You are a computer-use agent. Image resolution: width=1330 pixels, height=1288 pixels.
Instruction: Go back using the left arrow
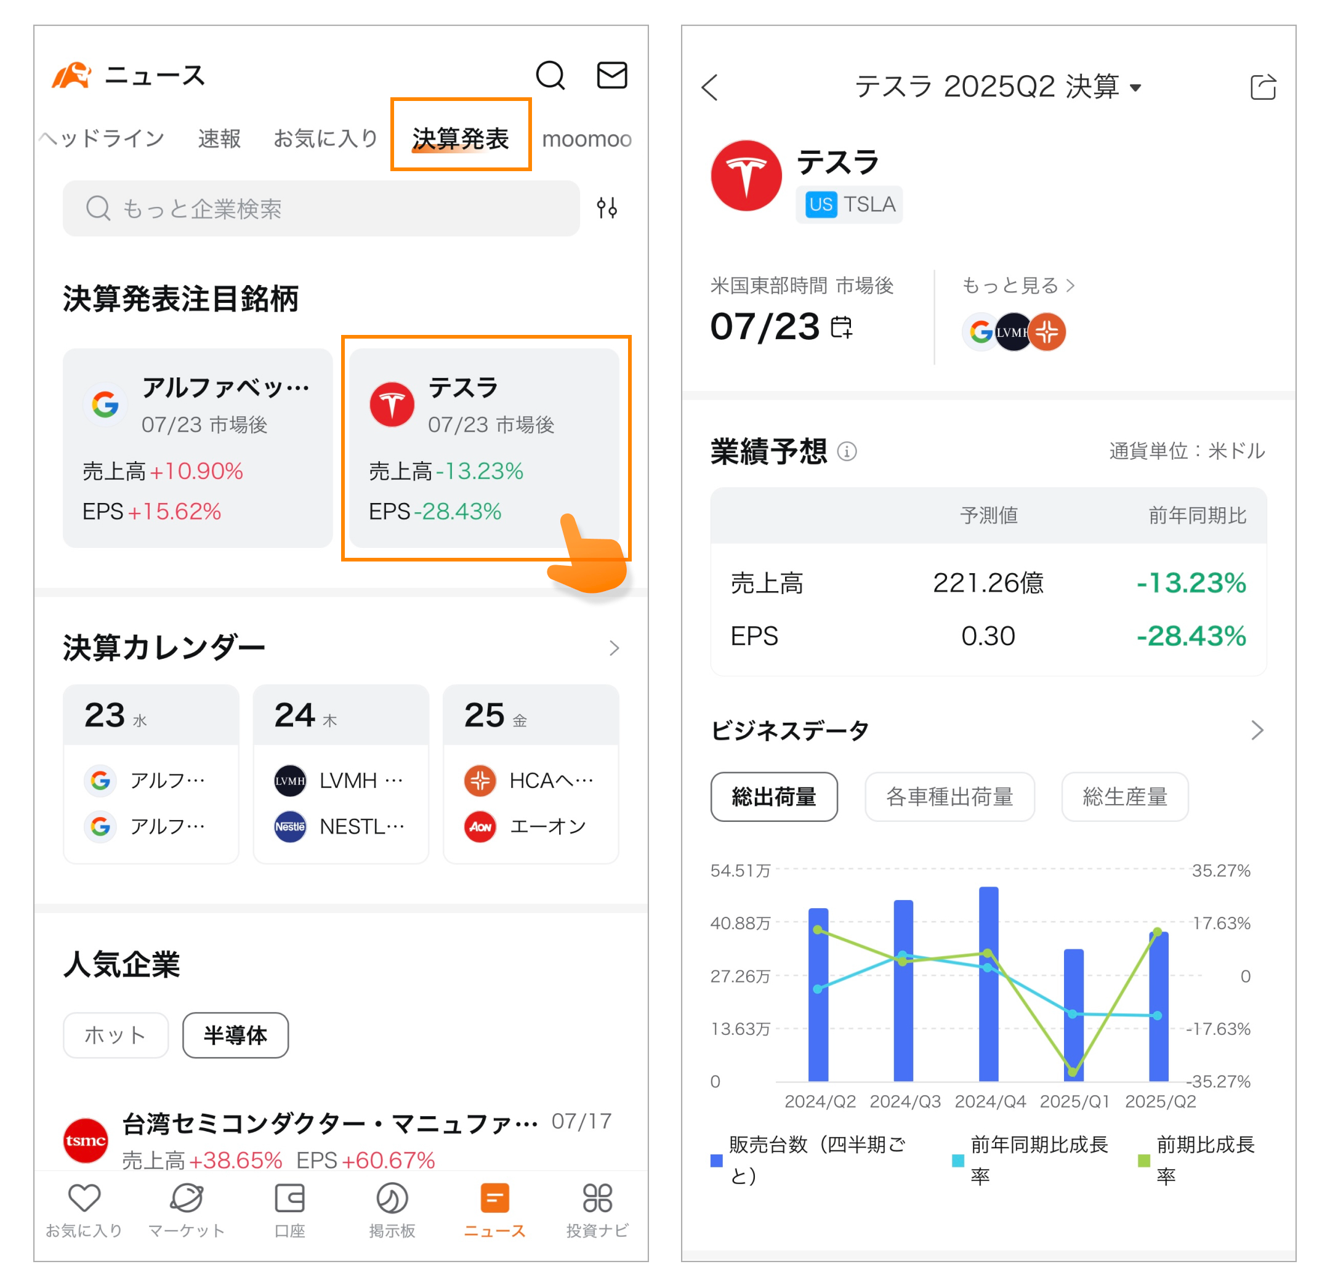click(710, 87)
